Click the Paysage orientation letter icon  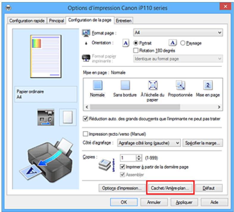[x=173, y=43]
